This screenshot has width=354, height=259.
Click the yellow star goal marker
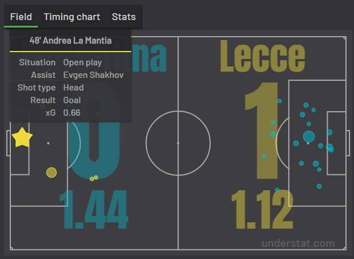click(x=22, y=138)
